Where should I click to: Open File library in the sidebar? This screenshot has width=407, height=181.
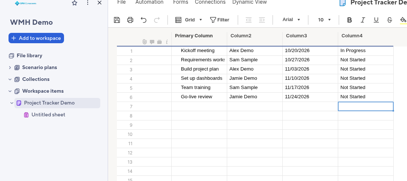coord(29,56)
